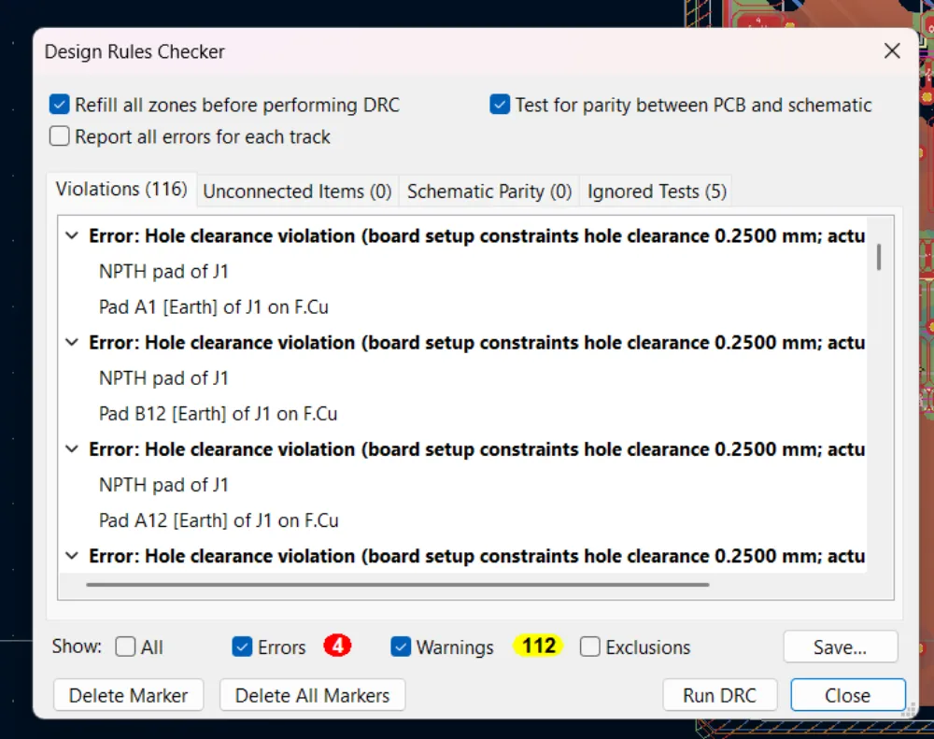Collapse the first Hole clearance violation entry

coord(72,236)
